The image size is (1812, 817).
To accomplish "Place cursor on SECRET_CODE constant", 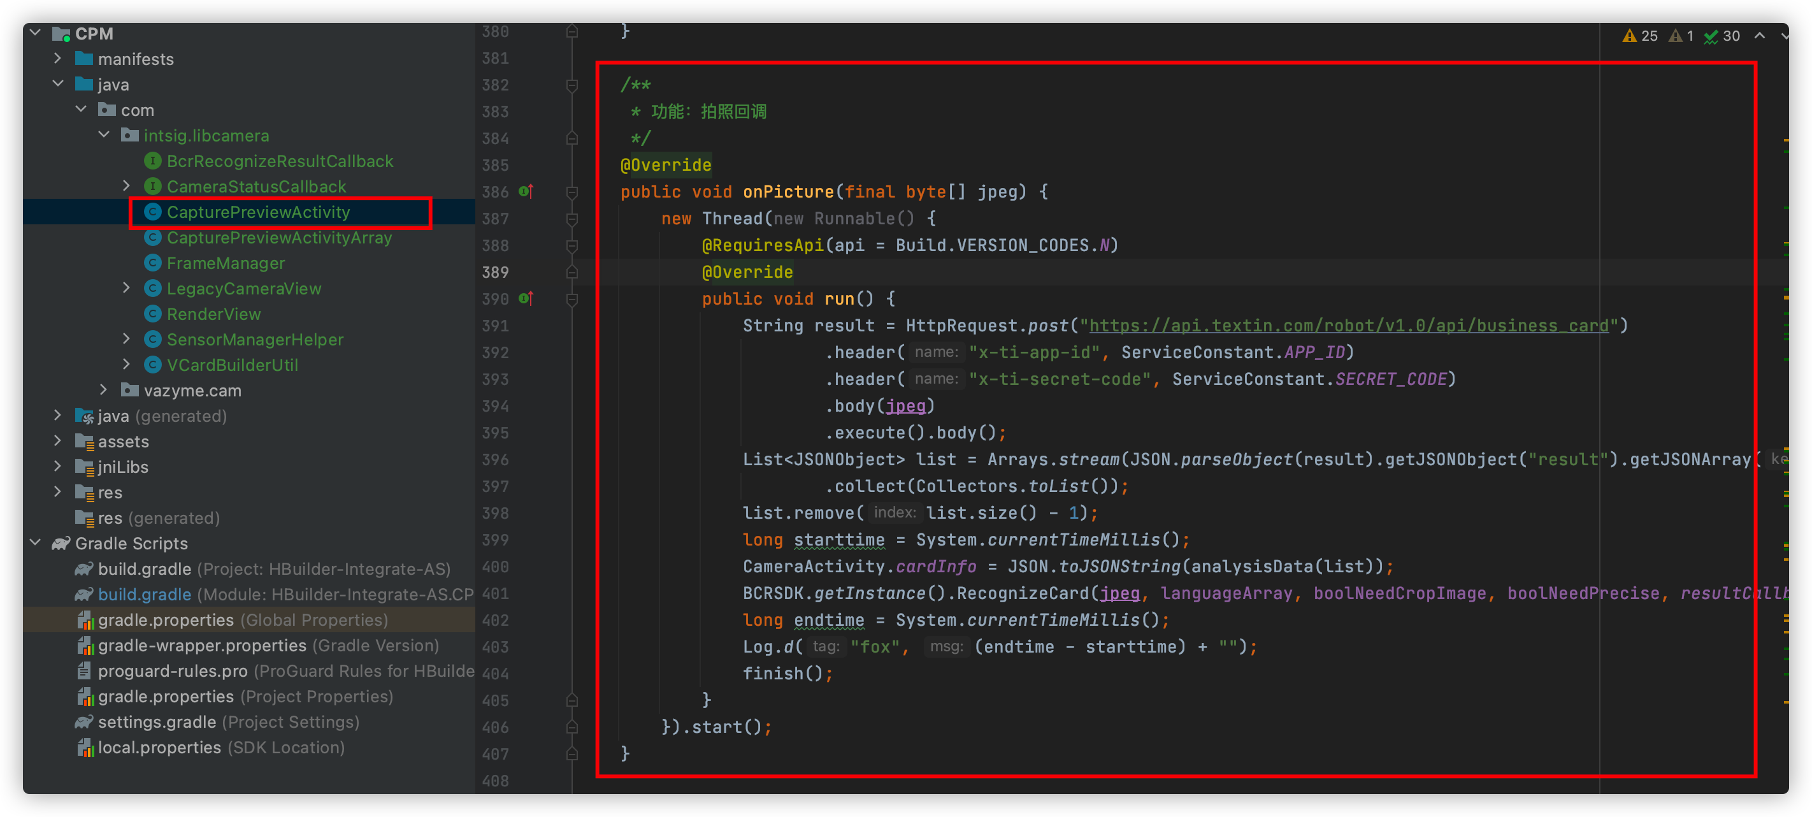I will [1391, 379].
